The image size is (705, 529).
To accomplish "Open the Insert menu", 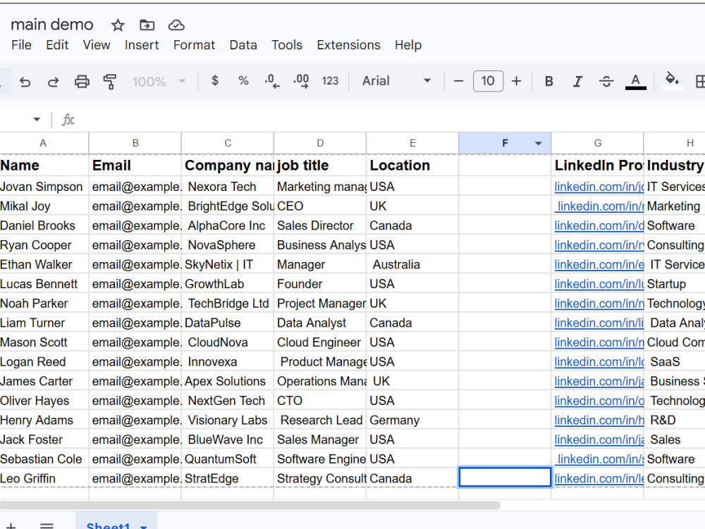I will (142, 45).
